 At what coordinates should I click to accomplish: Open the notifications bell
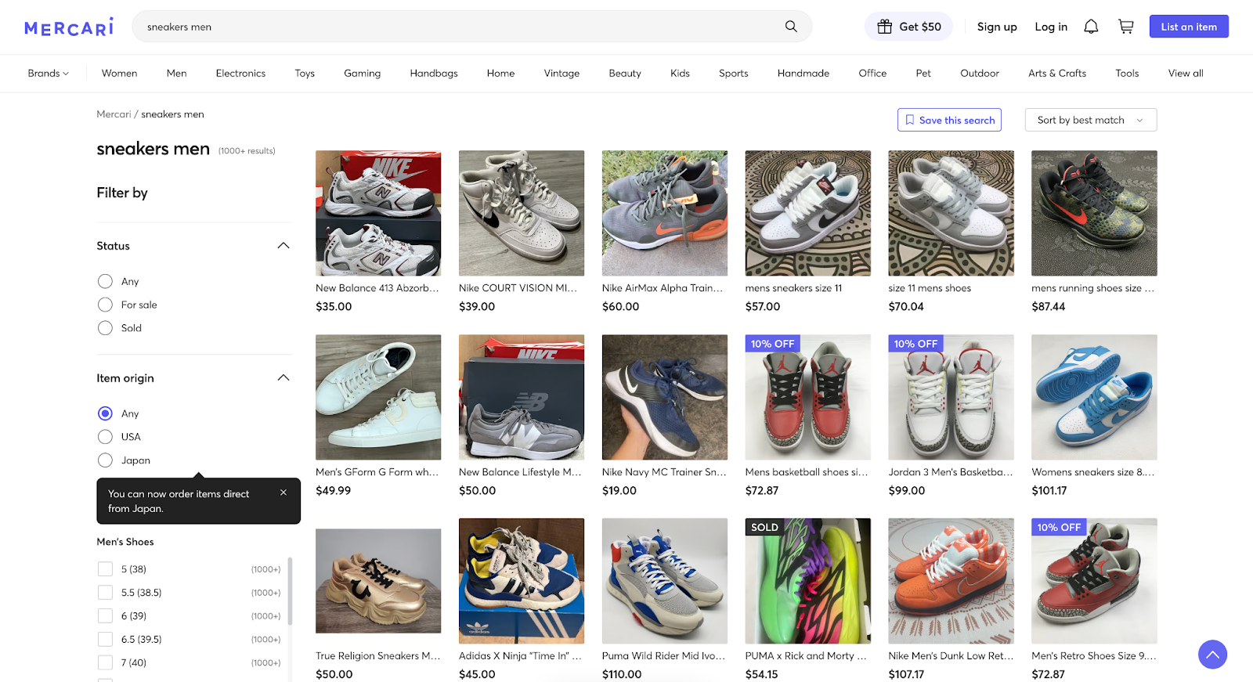(1091, 27)
